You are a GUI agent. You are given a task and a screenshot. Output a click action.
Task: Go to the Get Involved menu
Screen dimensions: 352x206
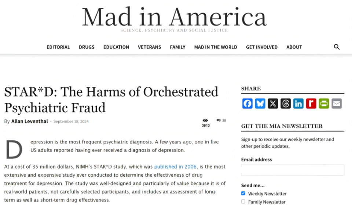[x=262, y=47]
